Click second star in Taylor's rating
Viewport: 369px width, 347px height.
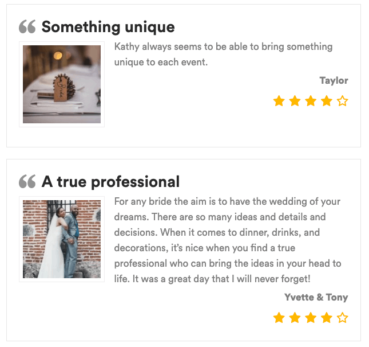click(x=295, y=102)
